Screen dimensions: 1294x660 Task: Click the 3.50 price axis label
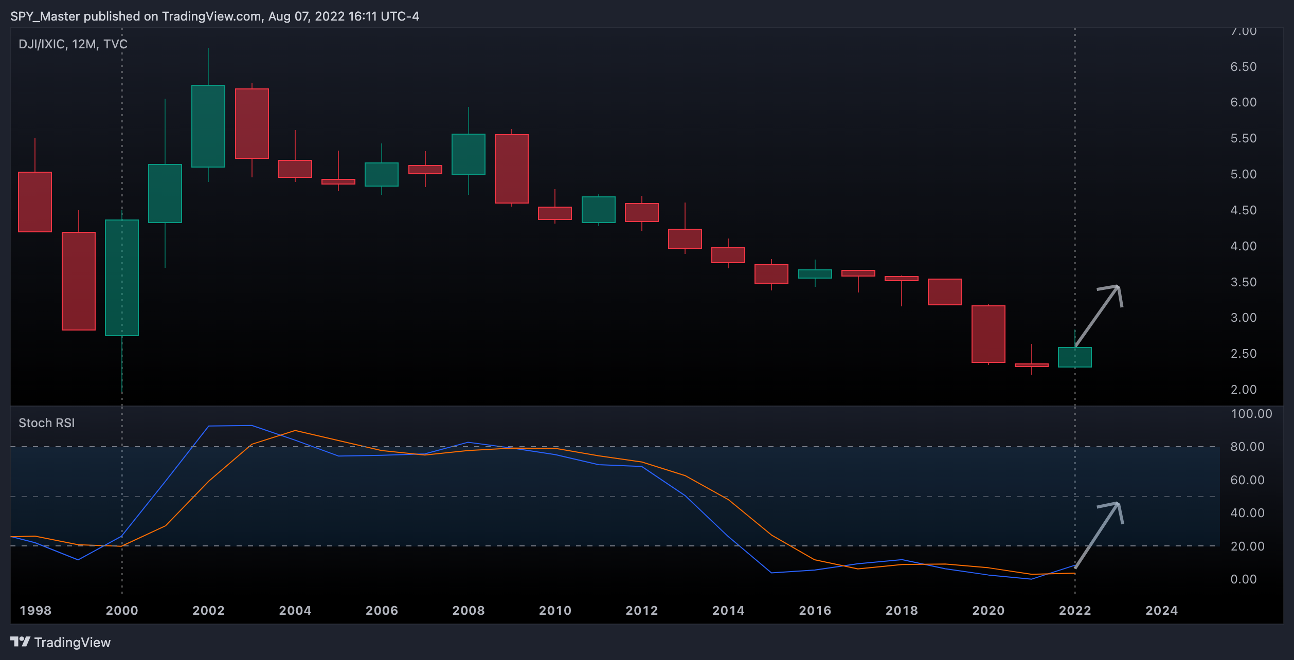pyautogui.click(x=1244, y=282)
